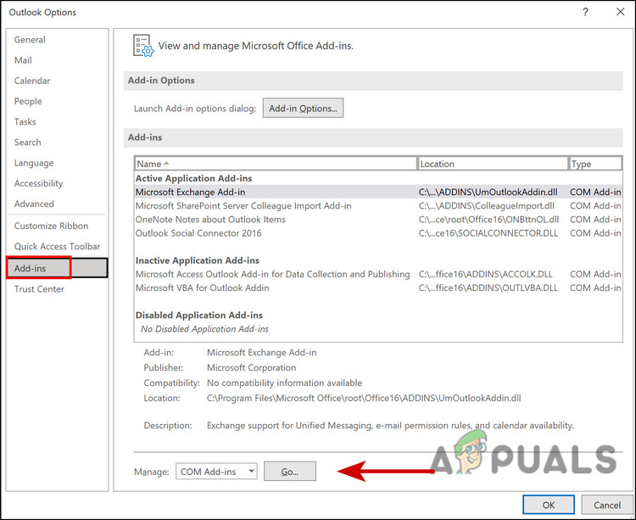Click the No compatibility information available text
The height and width of the screenshot is (520, 636).
[284, 383]
